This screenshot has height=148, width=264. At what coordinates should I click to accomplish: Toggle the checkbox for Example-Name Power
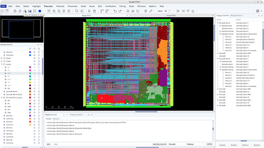click(39, 94)
